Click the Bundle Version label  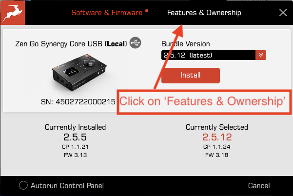[186, 44]
